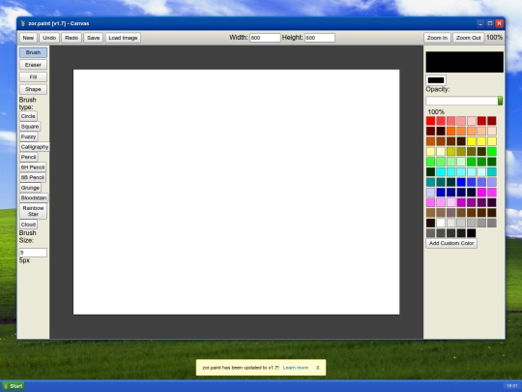Select the Fuzzy brush type

click(x=28, y=136)
